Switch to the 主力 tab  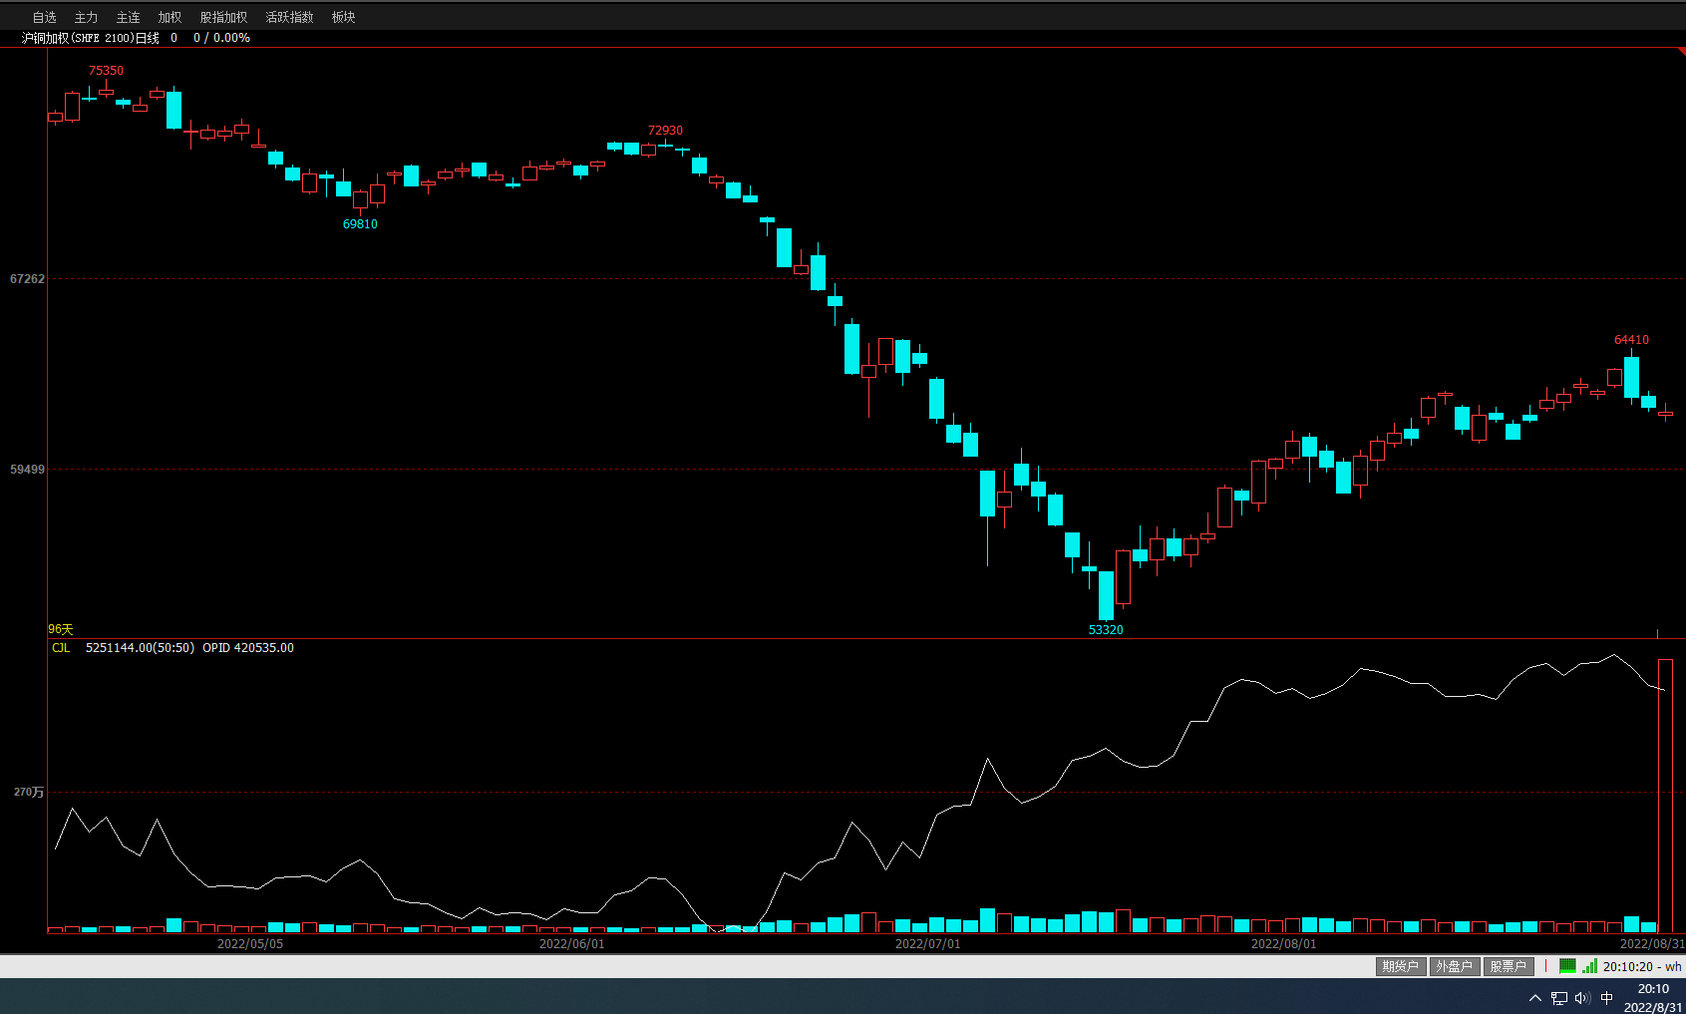(86, 17)
